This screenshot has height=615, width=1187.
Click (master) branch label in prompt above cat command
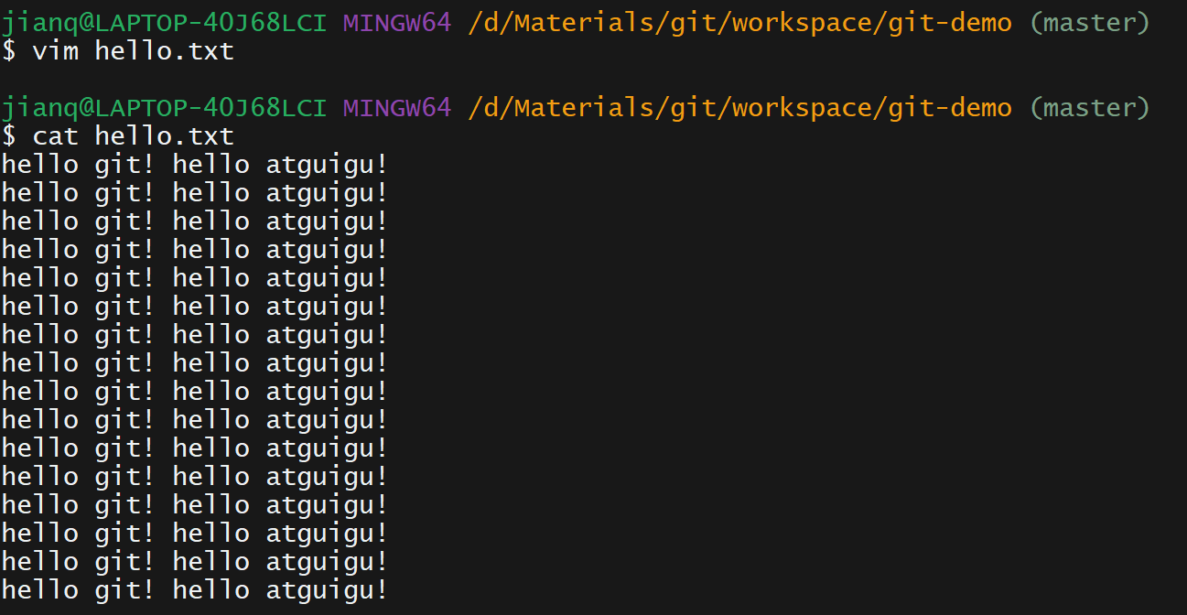(x=1089, y=108)
